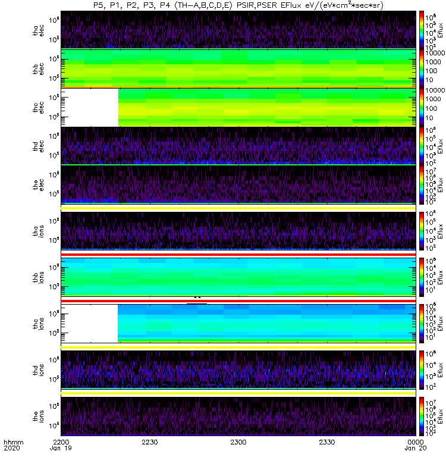The image size is (446, 476).
Task: Pick the color bar beside the ions panel
Action: tap(422, 416)
